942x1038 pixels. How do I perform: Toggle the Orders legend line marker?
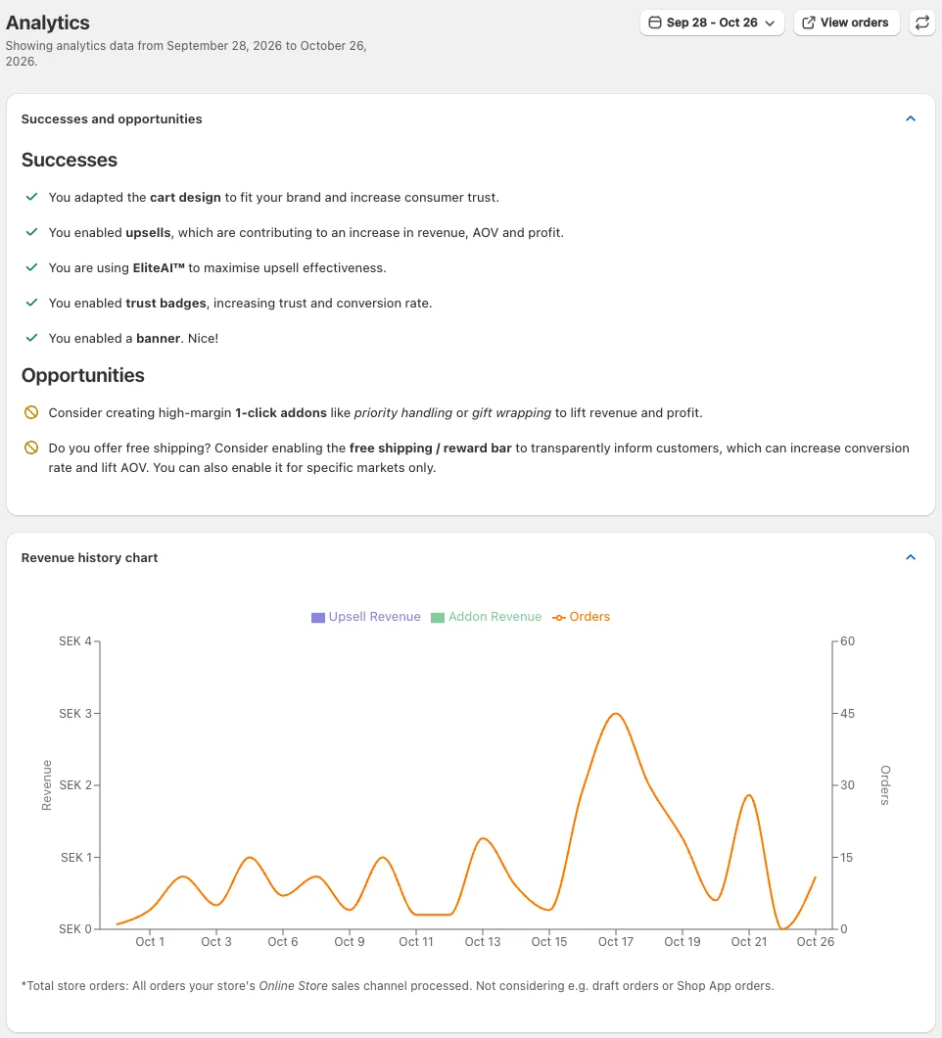(559, 617)
